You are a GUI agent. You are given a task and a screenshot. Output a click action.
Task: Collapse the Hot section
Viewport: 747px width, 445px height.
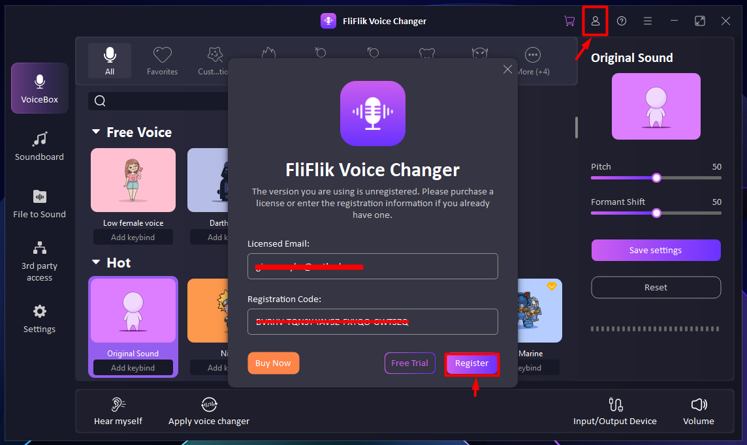pyautogui.click(x=96, y=263)
